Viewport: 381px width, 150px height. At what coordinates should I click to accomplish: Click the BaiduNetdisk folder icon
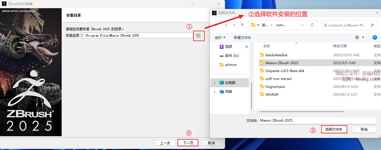click(x=262, y=55)
